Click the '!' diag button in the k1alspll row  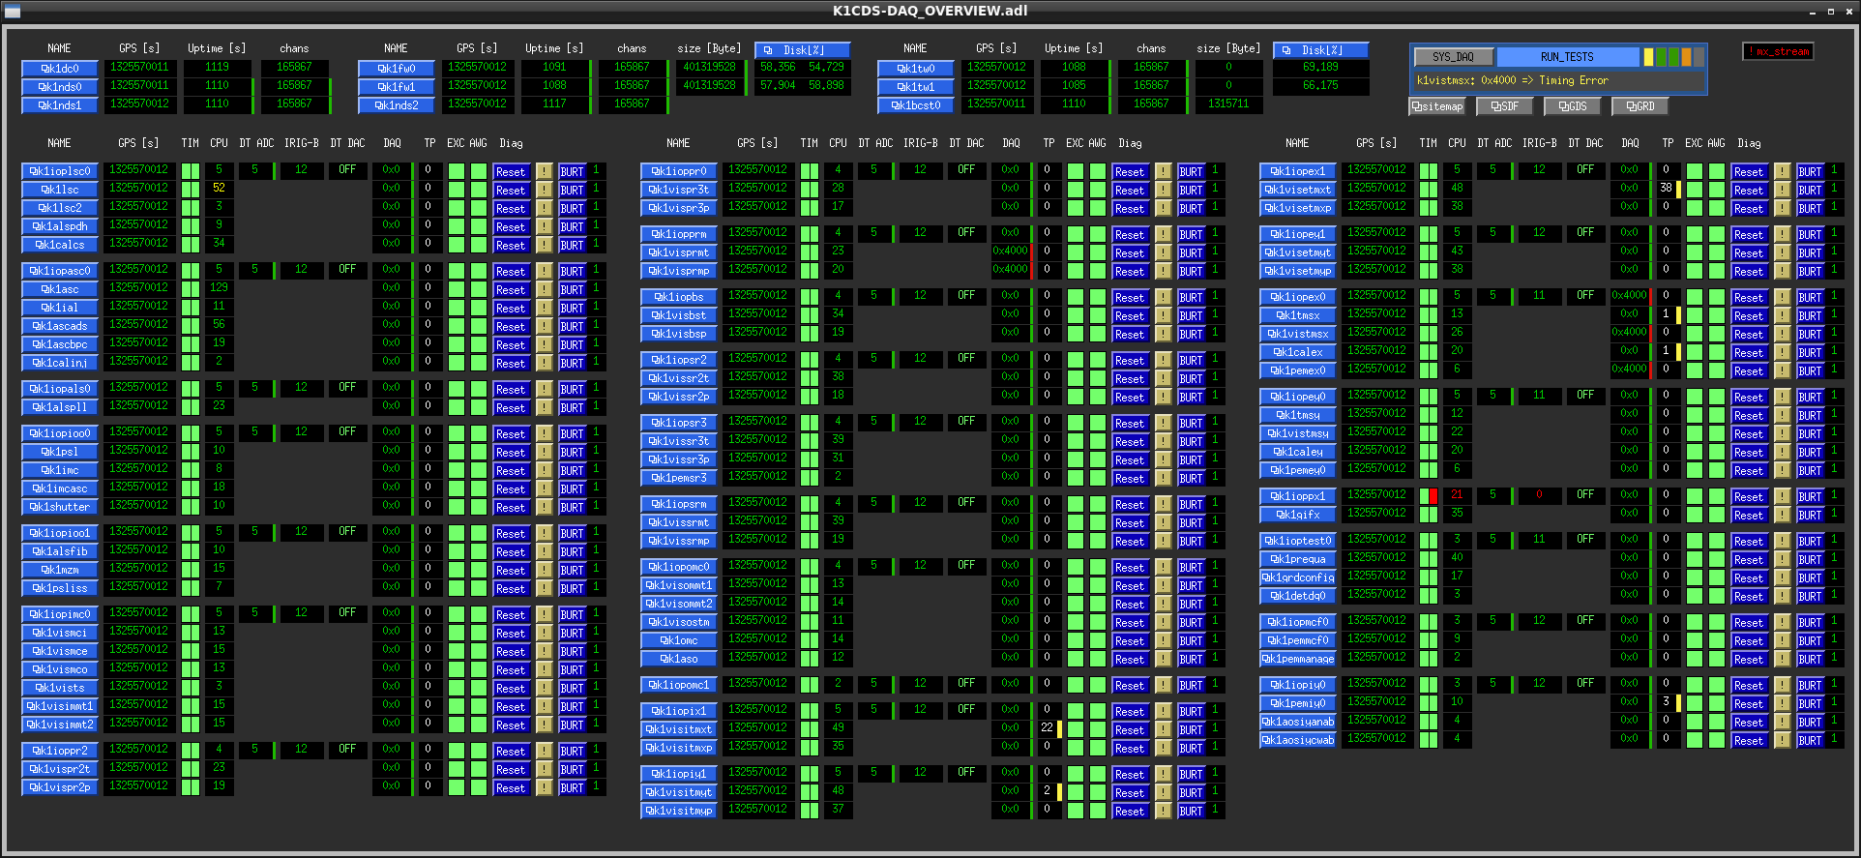545,407
